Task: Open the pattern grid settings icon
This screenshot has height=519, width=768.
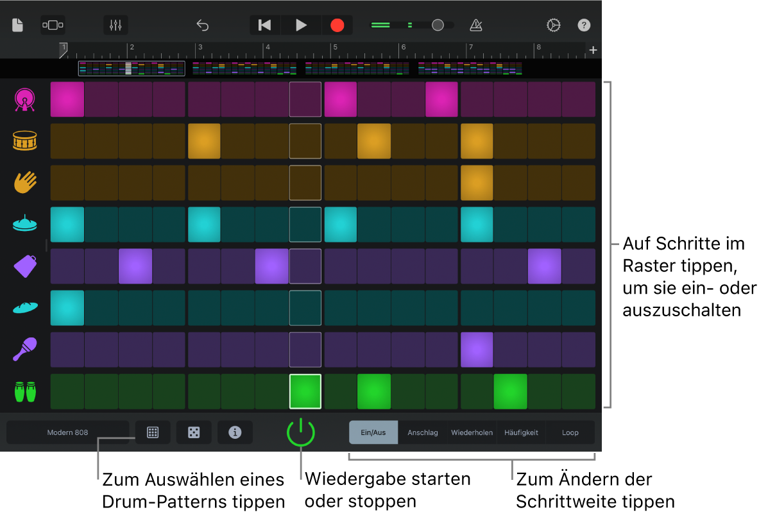Action: (153, 432)
